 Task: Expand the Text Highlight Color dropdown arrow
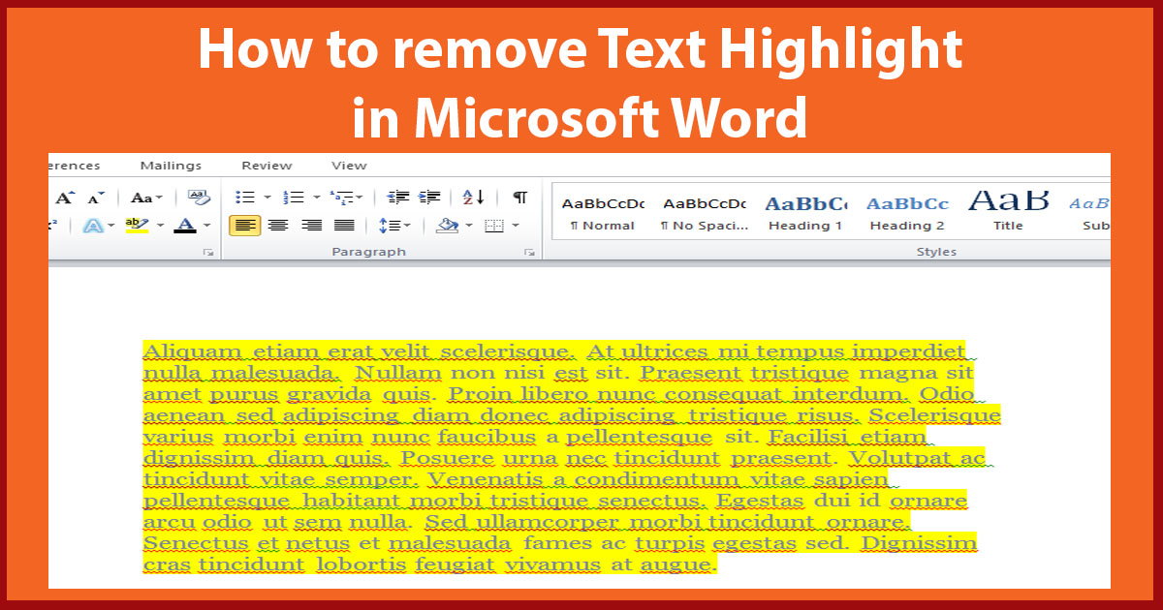(158, 225)
